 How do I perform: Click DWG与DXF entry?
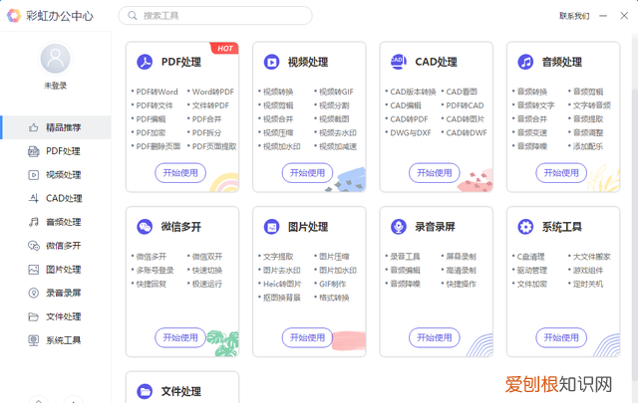tap(410, 133)
